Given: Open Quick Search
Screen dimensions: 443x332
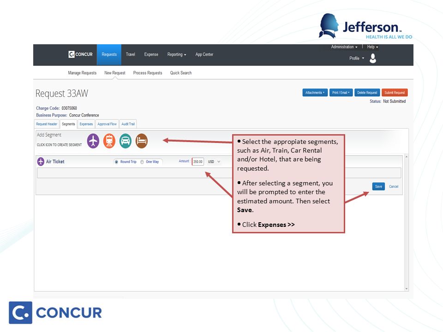Looking at the screenshot, I should click(x=181, y=73).
